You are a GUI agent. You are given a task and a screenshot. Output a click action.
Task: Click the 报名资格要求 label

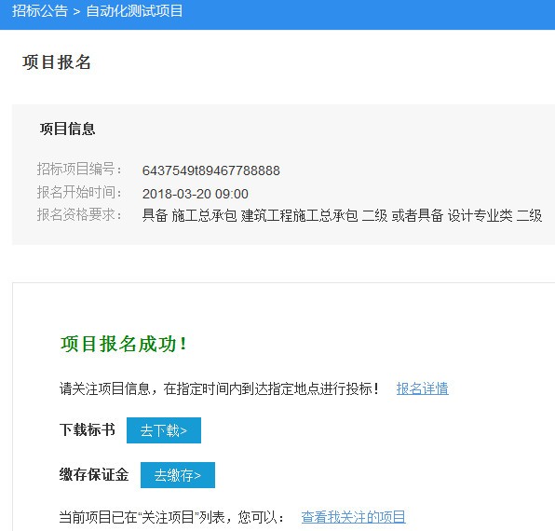click(79, 214)
